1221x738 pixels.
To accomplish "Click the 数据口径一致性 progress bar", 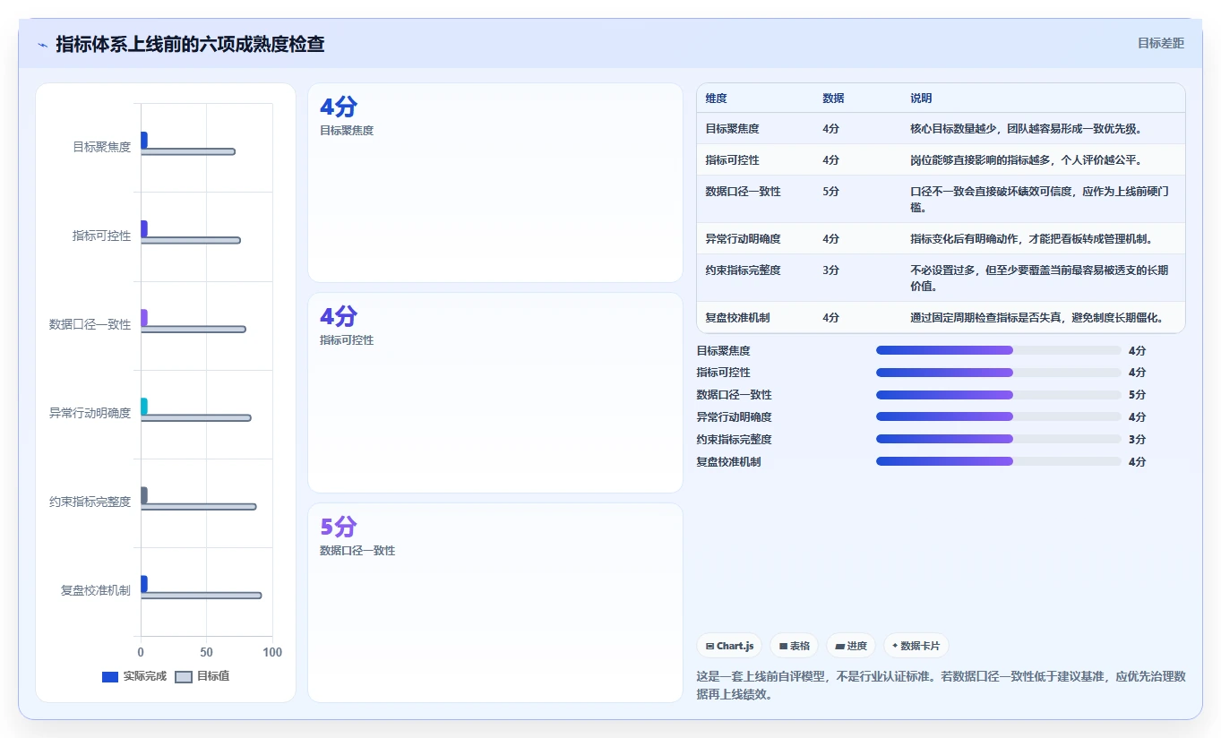I will 999,395.
